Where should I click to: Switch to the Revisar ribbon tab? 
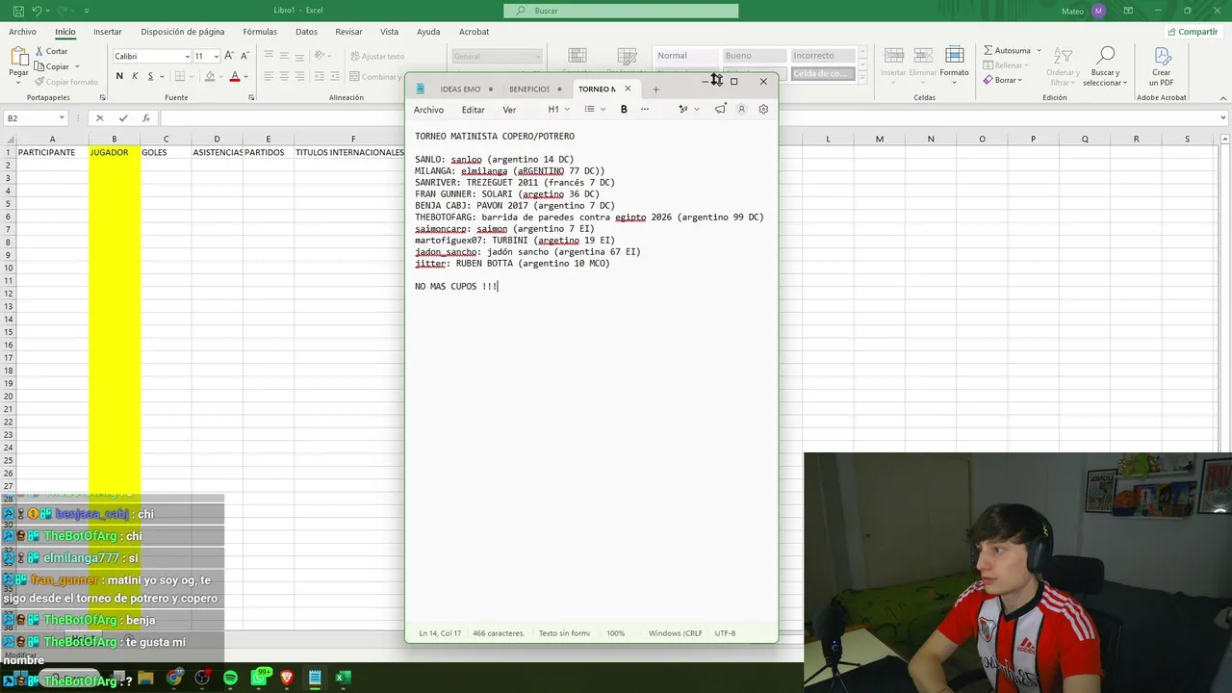click(x=348, y=32)
